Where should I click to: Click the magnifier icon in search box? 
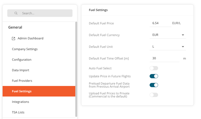coord(16,13)
